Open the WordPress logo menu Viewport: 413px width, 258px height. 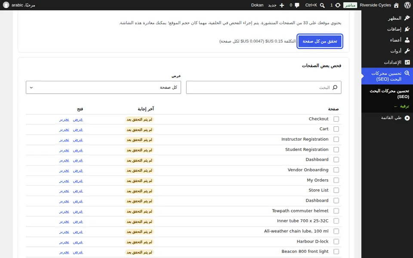tap(407, 5)
